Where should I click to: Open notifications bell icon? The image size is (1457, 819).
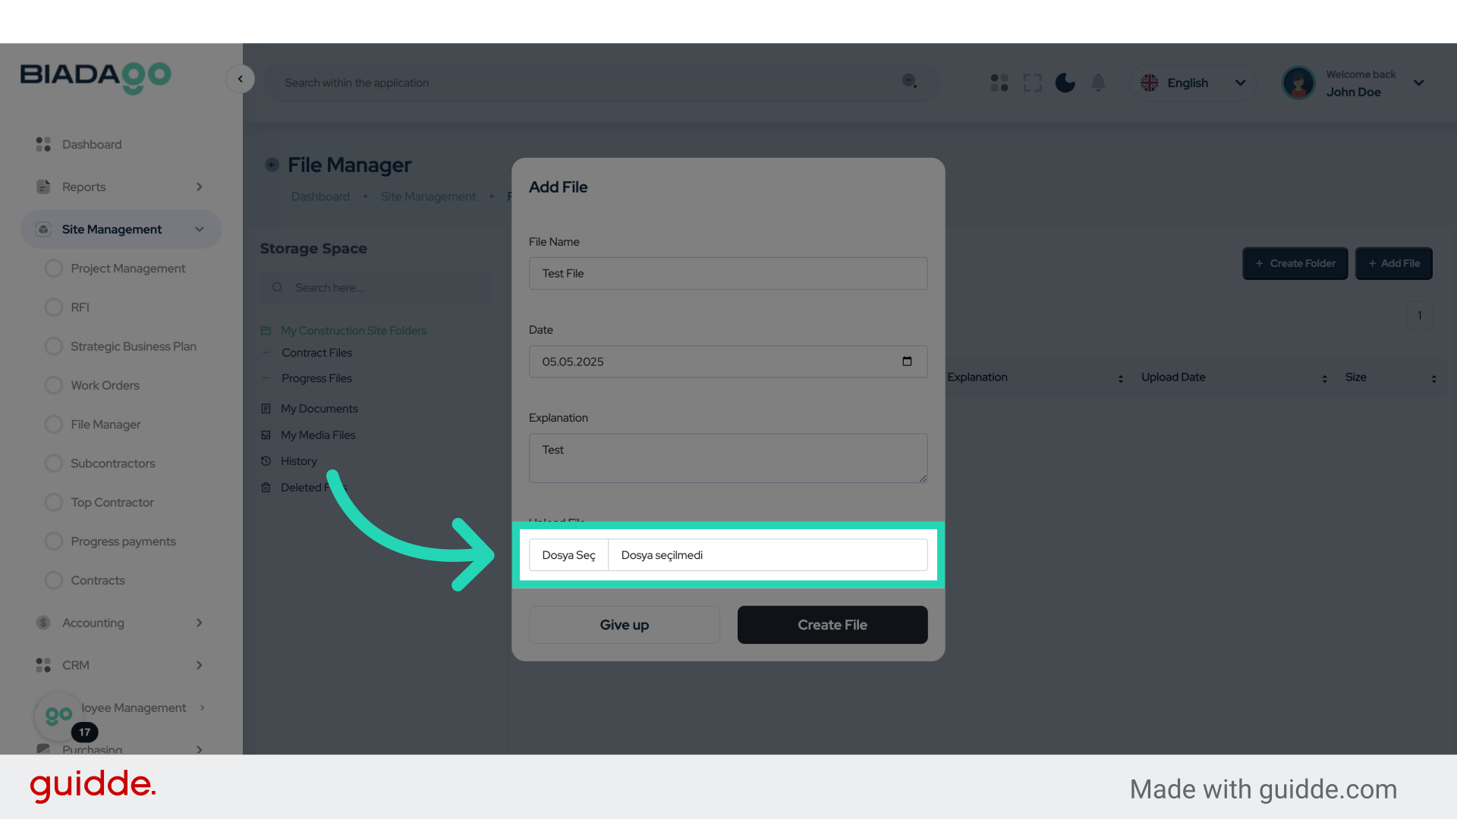[x=1098, y=83]
